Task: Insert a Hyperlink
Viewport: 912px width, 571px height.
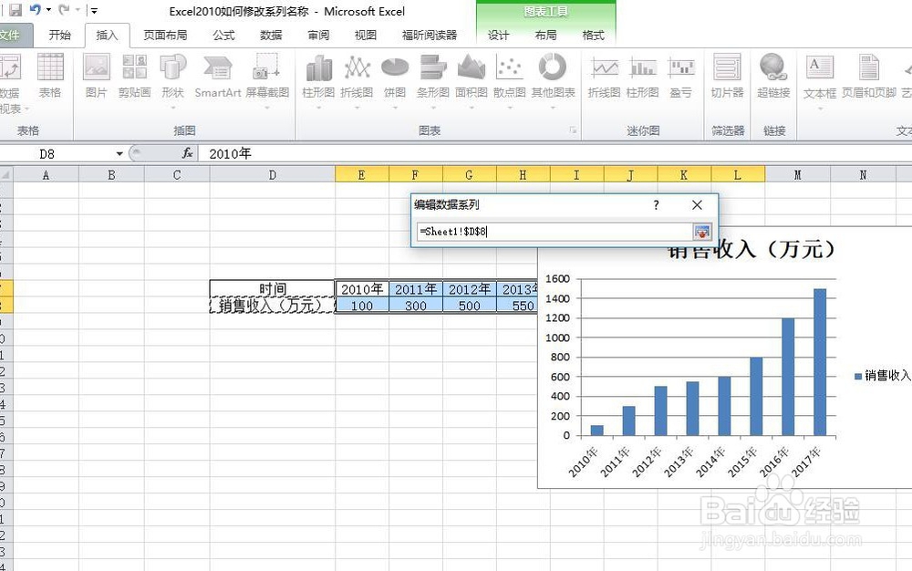Action: point(772,78)
